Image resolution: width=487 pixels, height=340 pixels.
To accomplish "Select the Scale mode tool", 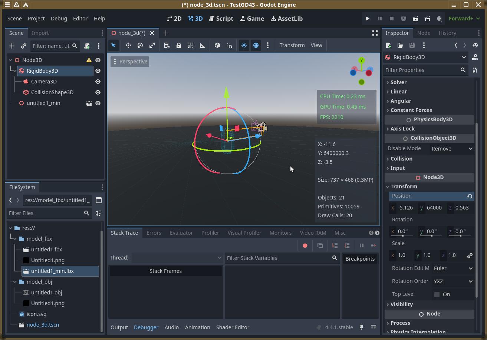I will click(x=152, y=45).
